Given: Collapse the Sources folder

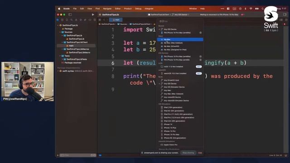Looking at the screenshot, I should click(60, 32).
